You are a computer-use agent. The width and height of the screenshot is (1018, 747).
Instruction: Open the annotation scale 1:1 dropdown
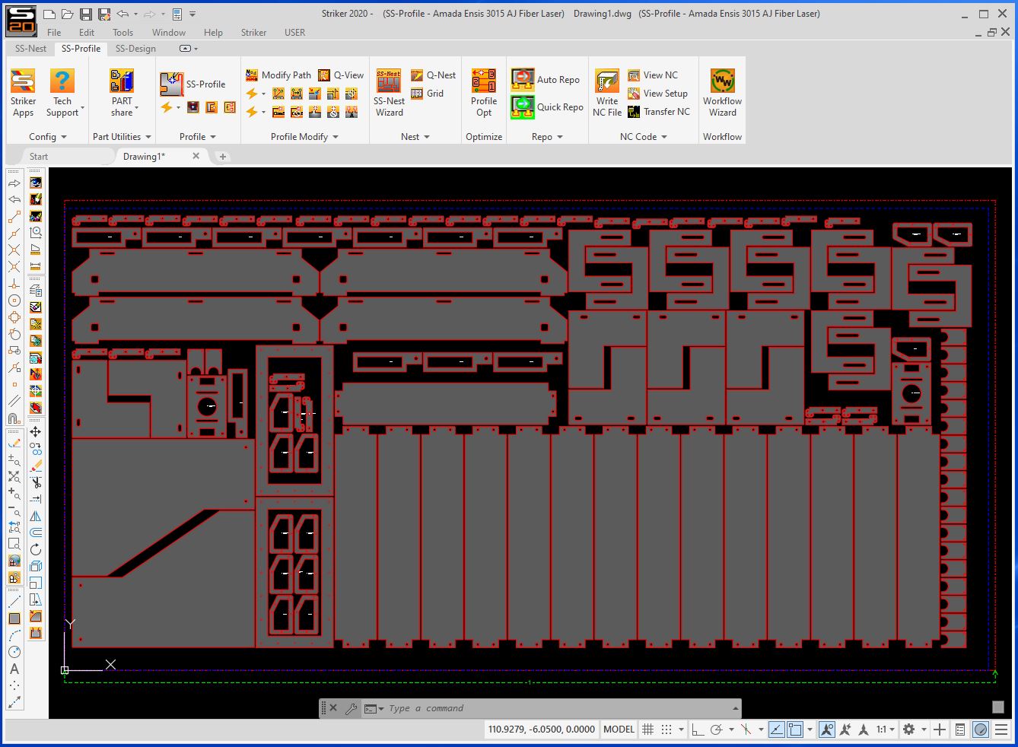[886, 730]
